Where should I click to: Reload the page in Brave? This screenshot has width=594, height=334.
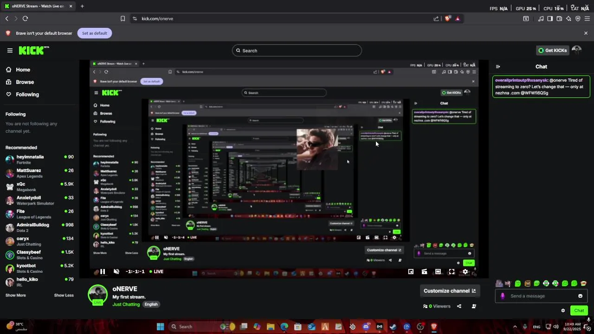point(25,19)
